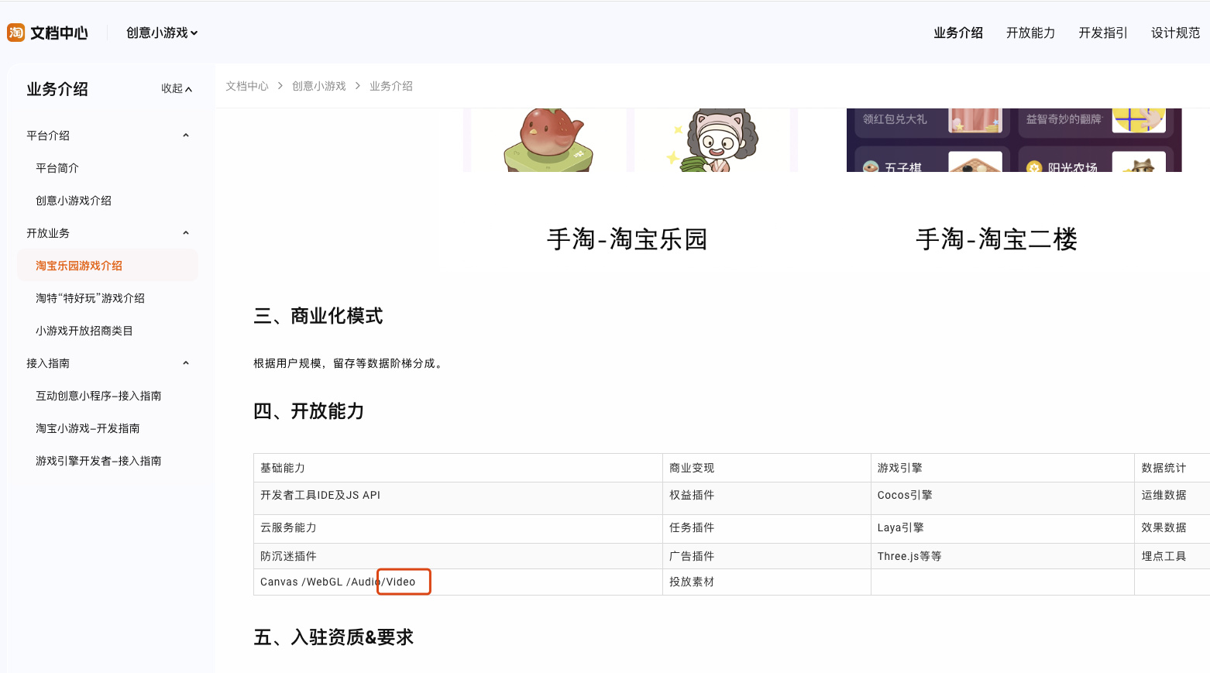
Task: Click the orange Taobao logo icon
Action: click(x=16, y=33)
